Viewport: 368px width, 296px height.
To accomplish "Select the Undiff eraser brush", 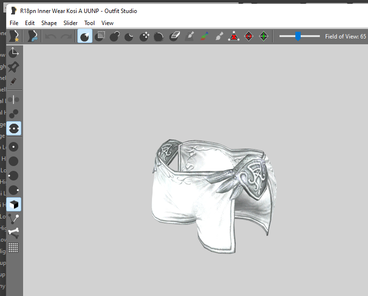I will tap(174, 36).
